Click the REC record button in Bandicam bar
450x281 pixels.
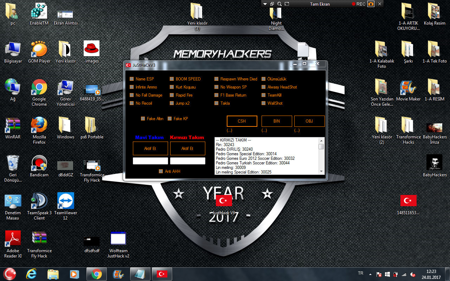pos(359,4)
